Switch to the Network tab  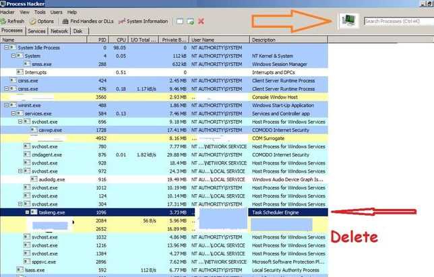point(59,31)
